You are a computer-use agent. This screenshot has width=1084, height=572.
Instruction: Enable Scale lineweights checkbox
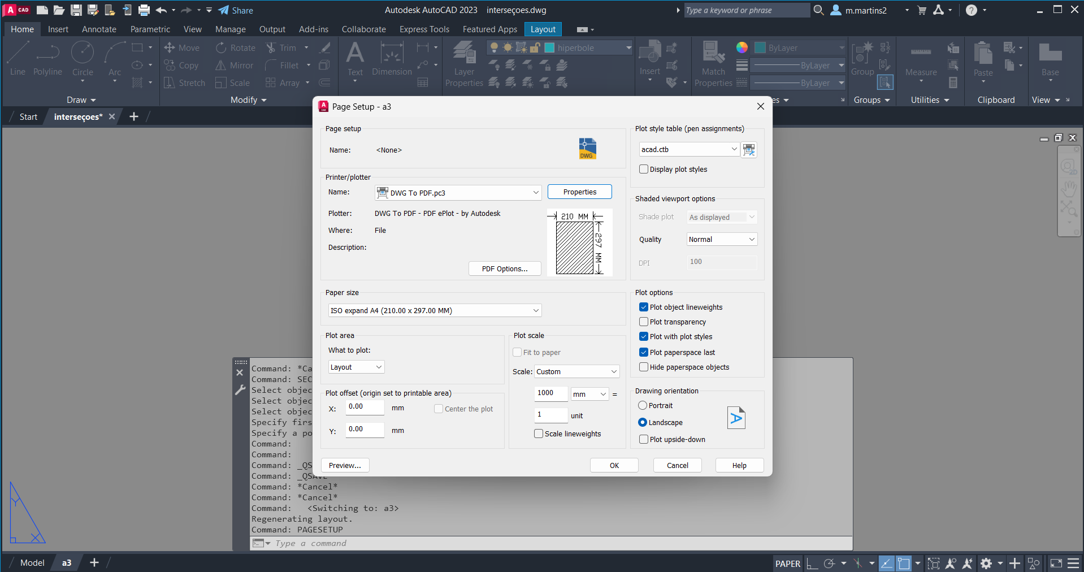click(x=539, y=434)
